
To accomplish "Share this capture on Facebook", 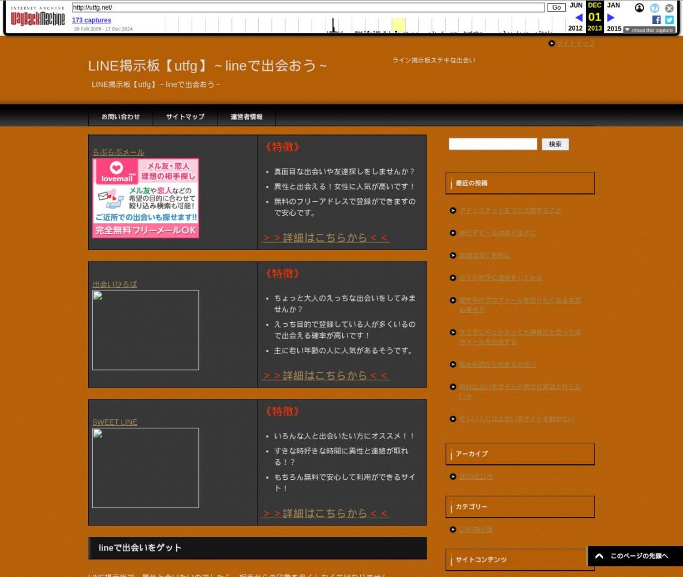I will point(657,20).
